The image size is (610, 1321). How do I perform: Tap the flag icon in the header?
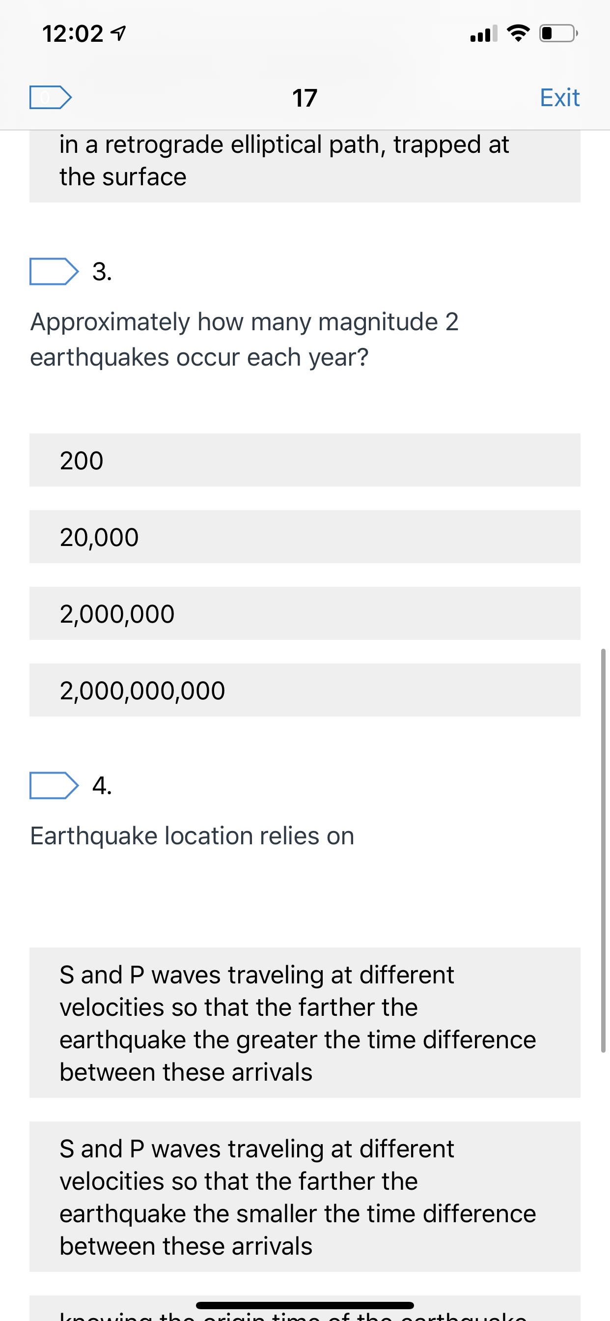[x=50, y=97]
